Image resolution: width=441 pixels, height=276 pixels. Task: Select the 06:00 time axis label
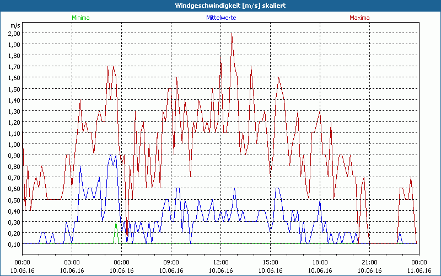click(122, 262)
